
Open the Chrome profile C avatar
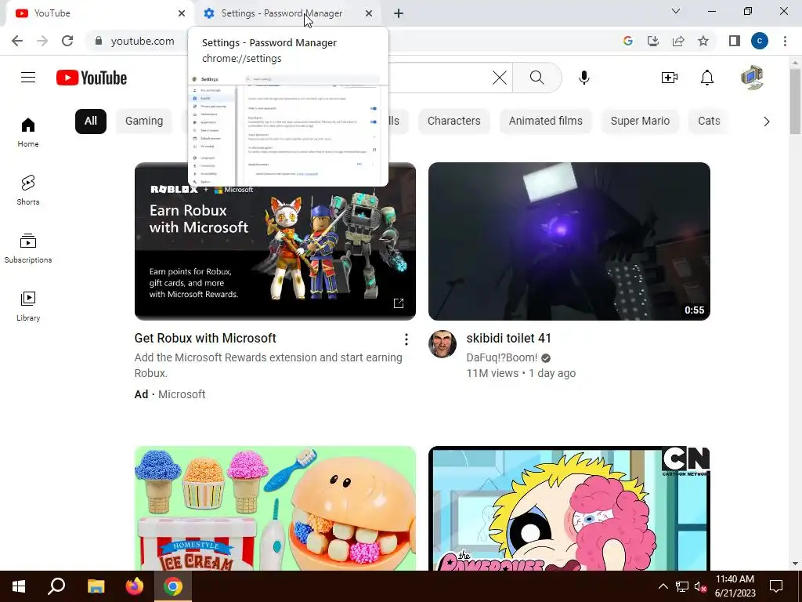pyautogui.click(x=760, y=41)
